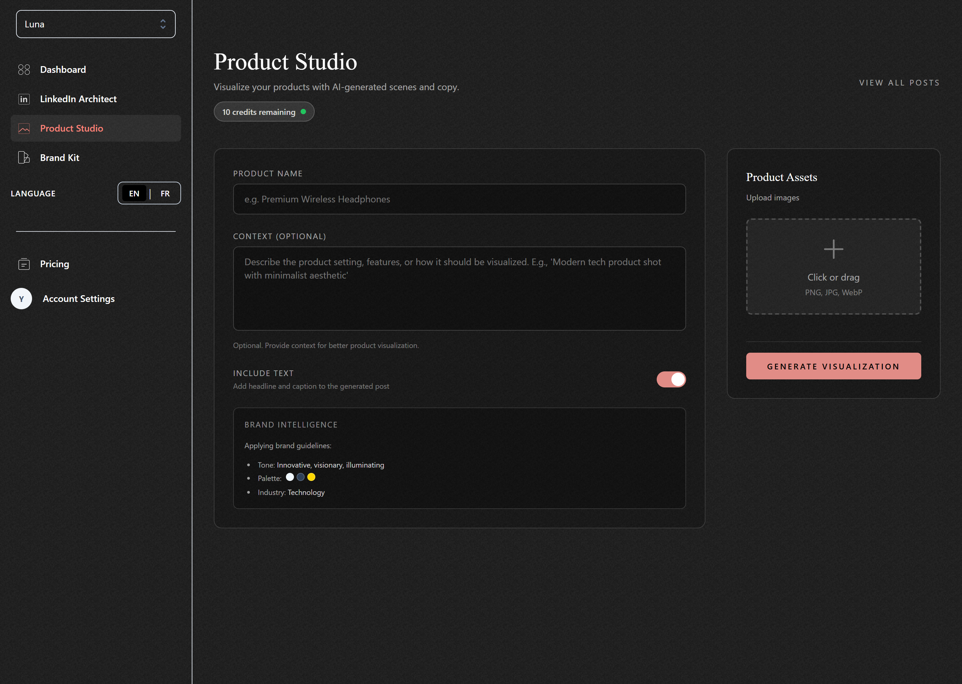Click the plus icon in upload area

pyautogui.click(x=833, y=249)
